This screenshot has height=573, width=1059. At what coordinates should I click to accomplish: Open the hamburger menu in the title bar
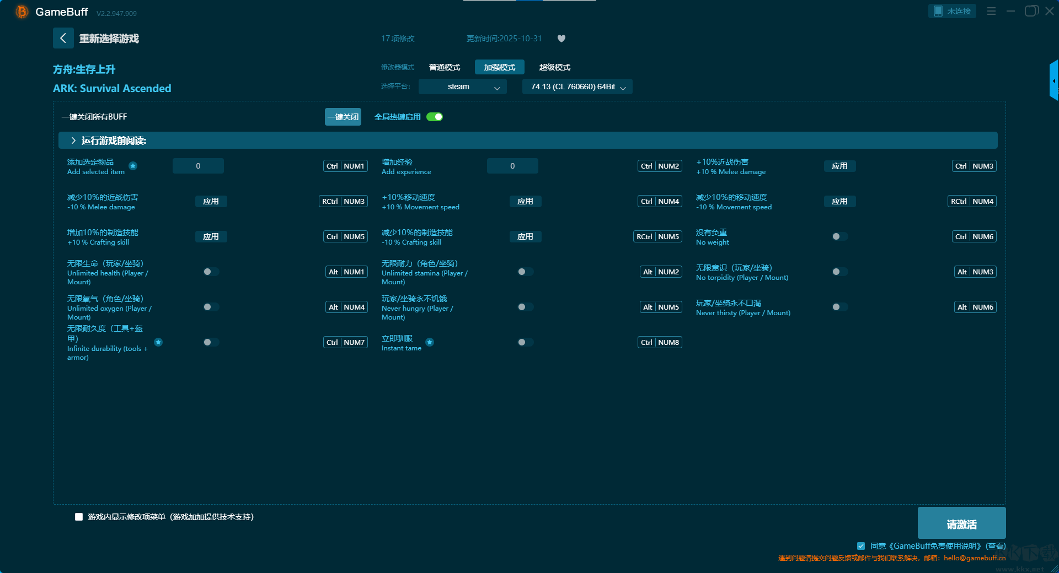991,11
